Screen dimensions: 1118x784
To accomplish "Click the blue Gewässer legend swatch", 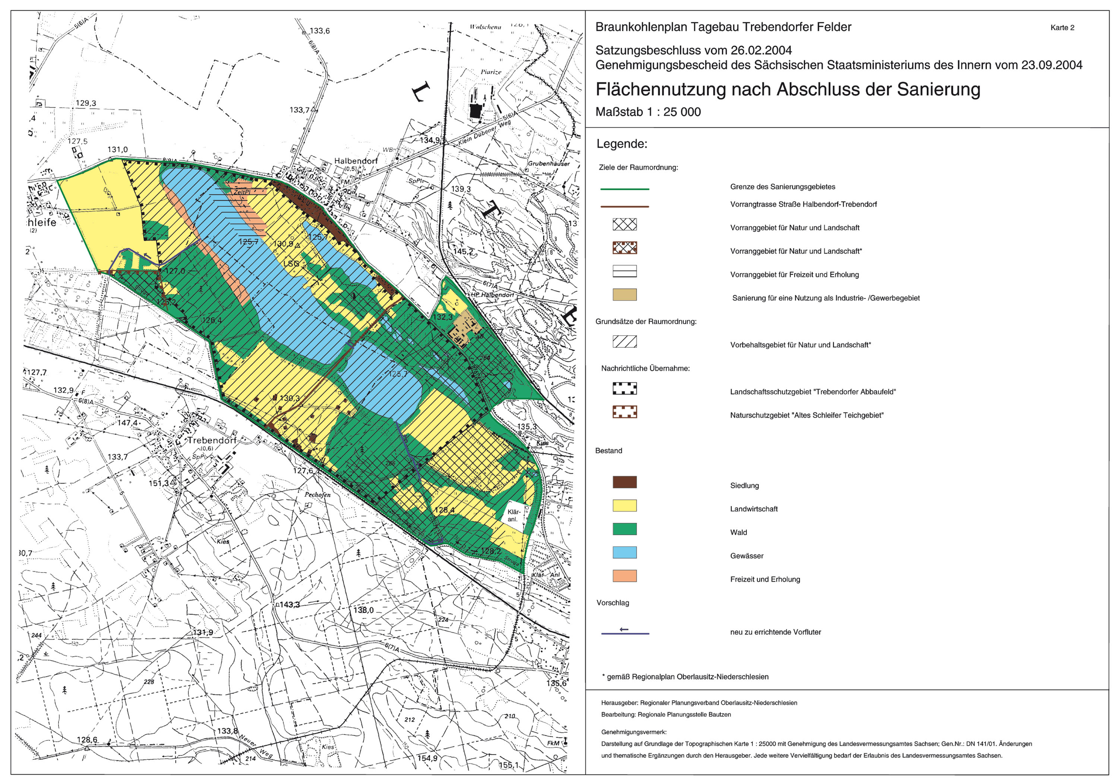I will pyautogui.click(x=624, y=552).
